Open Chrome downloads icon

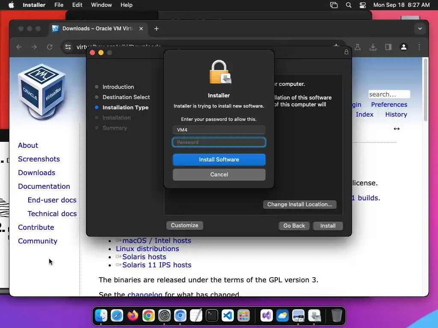[373, 47]
